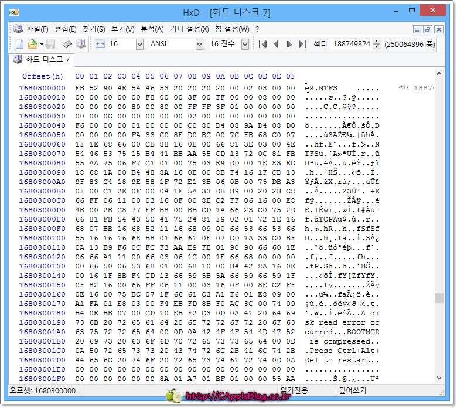Open the bytes-per-row dropdown showing 16
Screen dimensions: 457x408
(x=139, y=45)
